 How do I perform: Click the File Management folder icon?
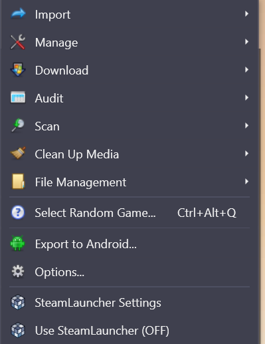(18, 182)
